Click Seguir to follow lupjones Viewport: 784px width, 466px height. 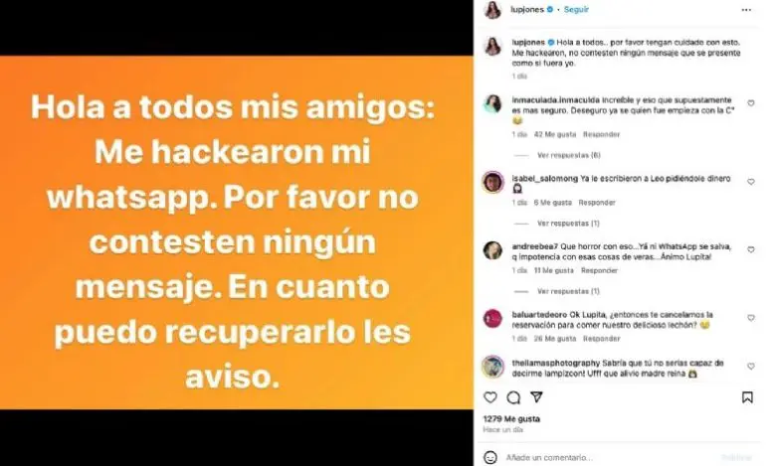point(576,10)
